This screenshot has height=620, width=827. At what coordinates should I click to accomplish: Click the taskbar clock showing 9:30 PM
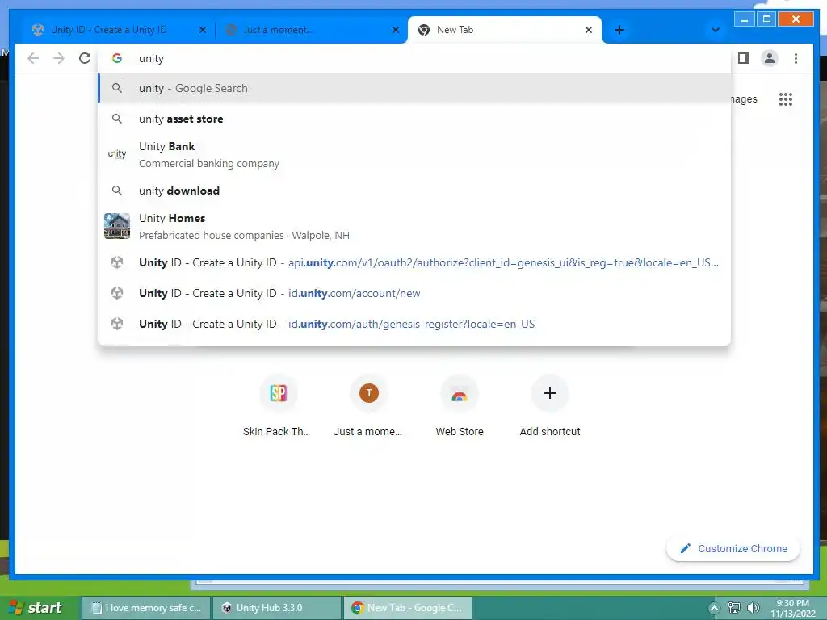793,609
